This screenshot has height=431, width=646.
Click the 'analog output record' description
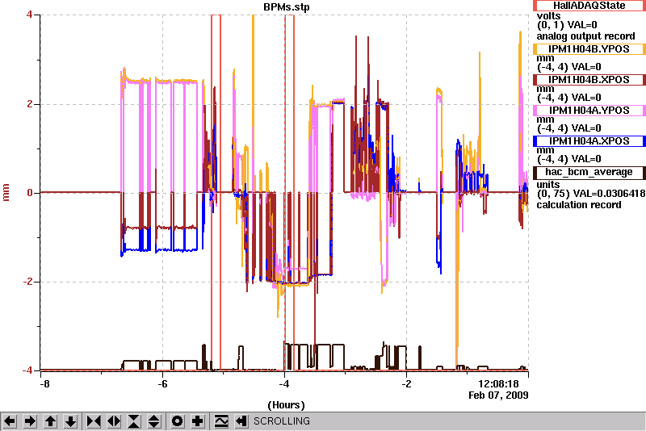585,36
